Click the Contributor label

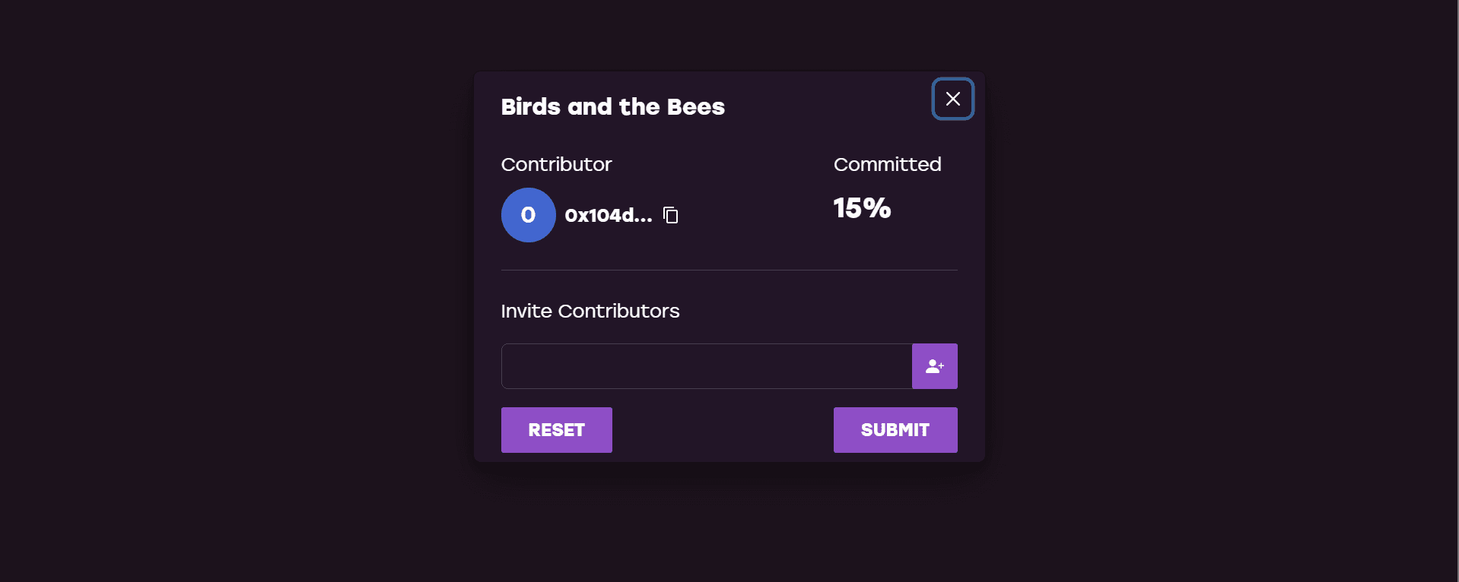556,164
